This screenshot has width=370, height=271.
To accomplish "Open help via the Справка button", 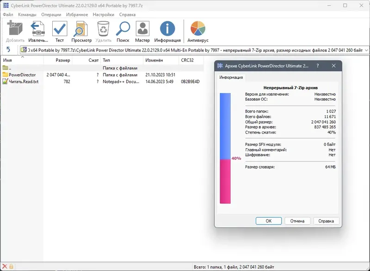I will coord(326,221).
